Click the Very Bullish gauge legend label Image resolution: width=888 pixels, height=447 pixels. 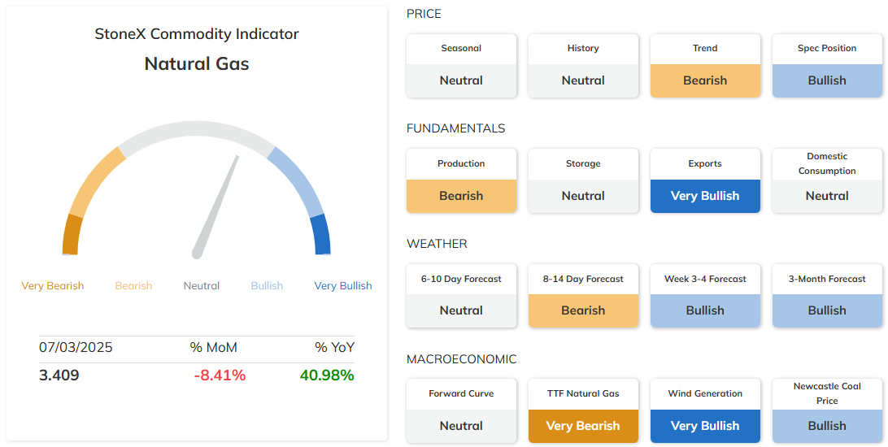click(343, 286)
